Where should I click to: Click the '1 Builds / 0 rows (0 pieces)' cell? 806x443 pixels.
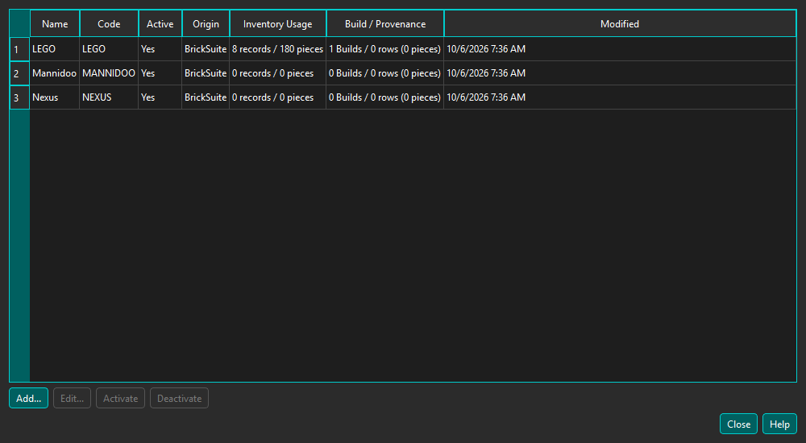[x=385, y=49]
